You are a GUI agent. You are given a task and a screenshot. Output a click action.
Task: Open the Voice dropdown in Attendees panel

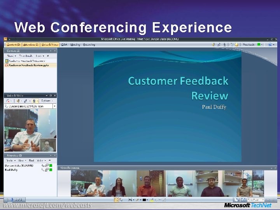(x=41, y=161)
